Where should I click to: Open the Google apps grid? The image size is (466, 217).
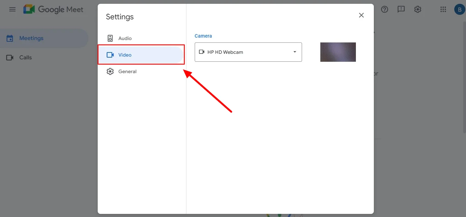pyautogui.click(x=443, y=9)
